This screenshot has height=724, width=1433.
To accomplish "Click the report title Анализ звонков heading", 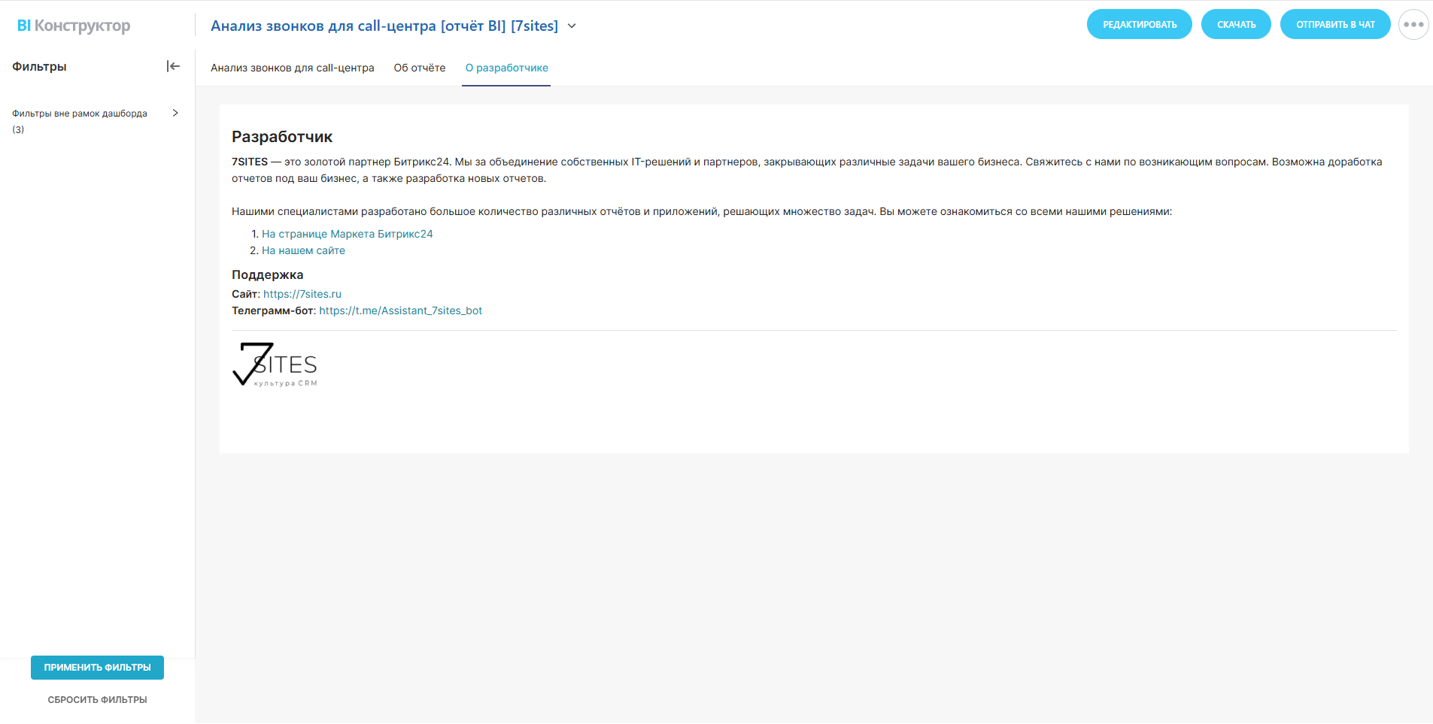I will click(x=384, y=26).
